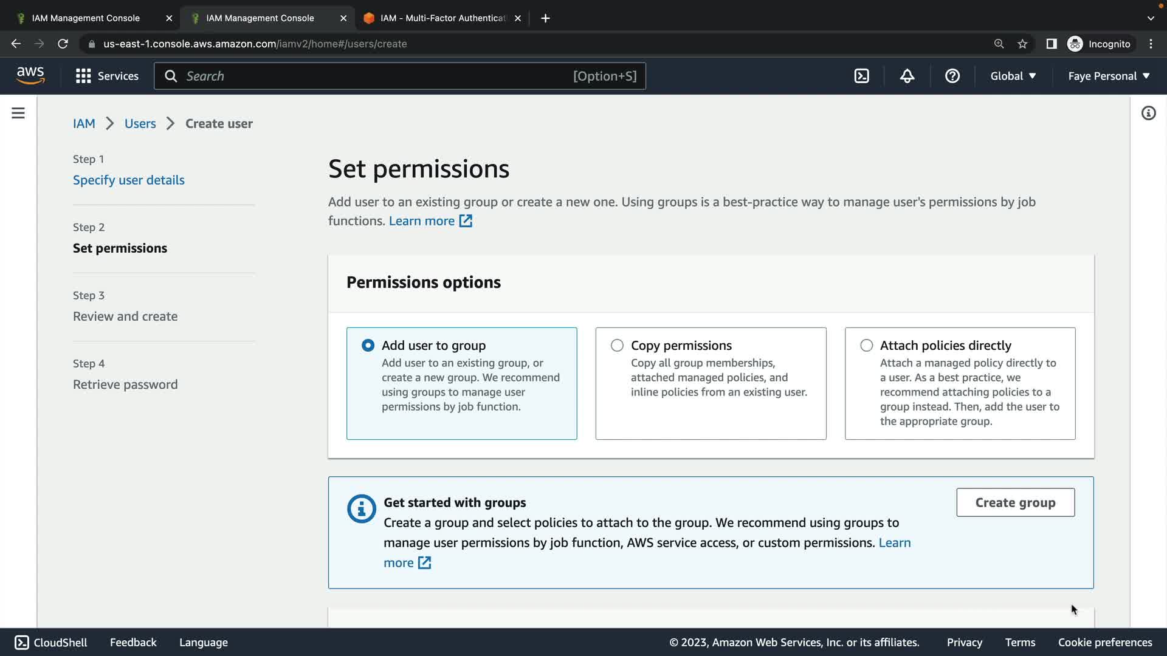1167x656 pixels.
Task: Open CloudShell from the top navigation bar
Action: [x=861, y=76]
